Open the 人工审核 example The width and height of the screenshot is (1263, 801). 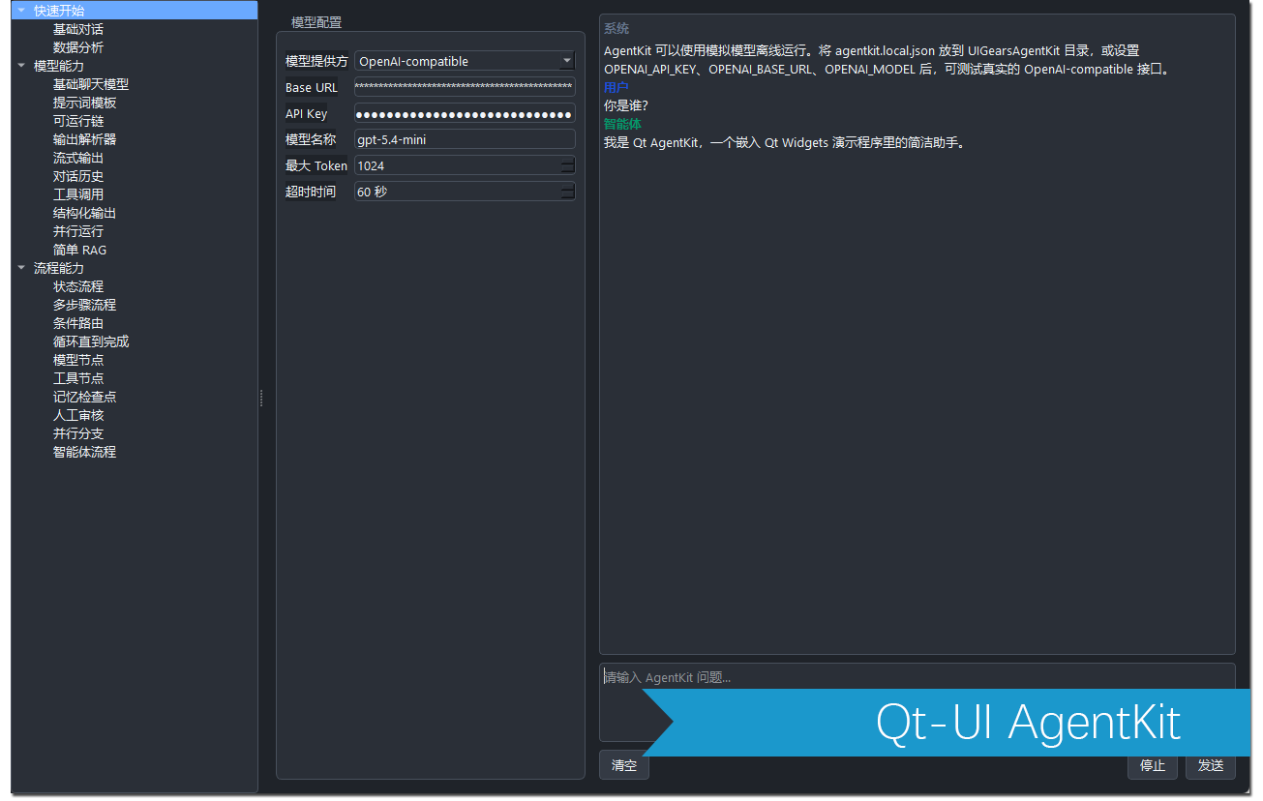(78, 415)
